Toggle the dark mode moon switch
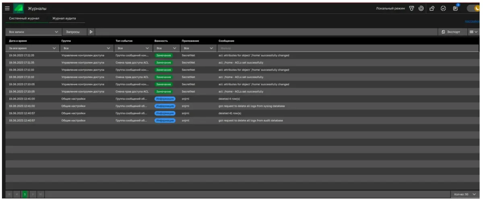This screenshot has height=201, width=483. coord(474,8)
